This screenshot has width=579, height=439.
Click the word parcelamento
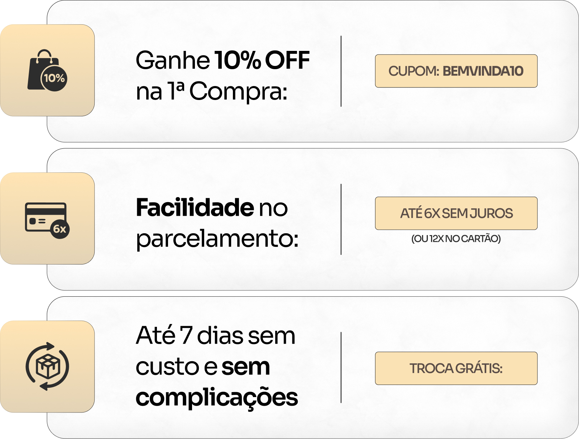(217, 239)
